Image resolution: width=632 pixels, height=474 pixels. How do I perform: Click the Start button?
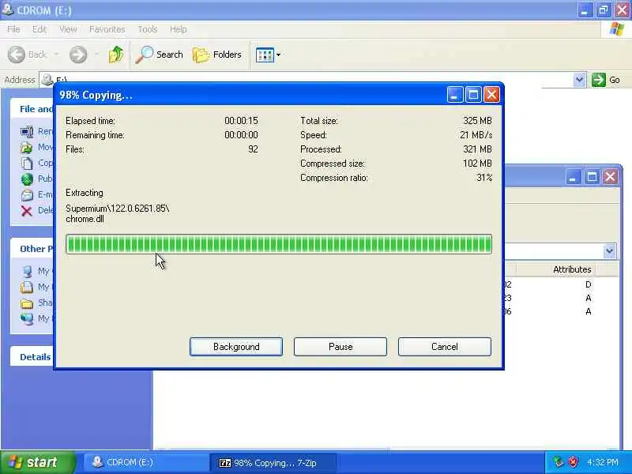[37, 462]
